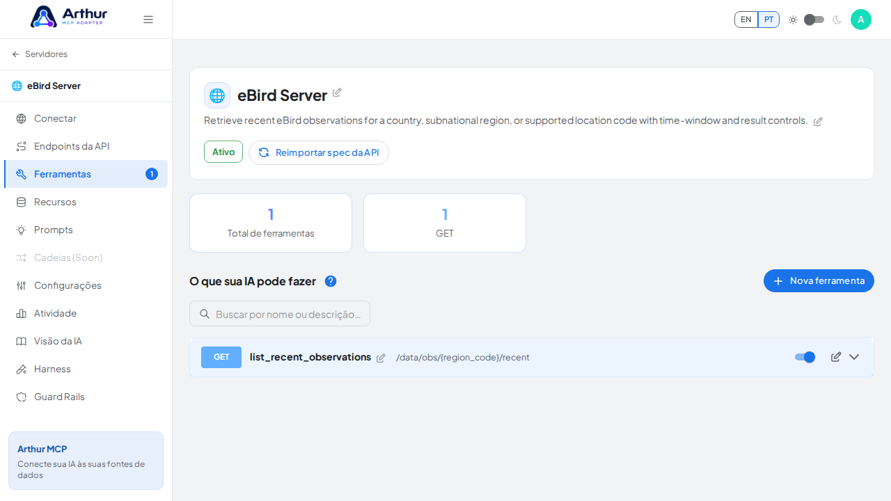The width and height of the screenshot is (891, 501).
Task: Rename list_recent_observations with the pencil icon
Action: pos(381,358)
